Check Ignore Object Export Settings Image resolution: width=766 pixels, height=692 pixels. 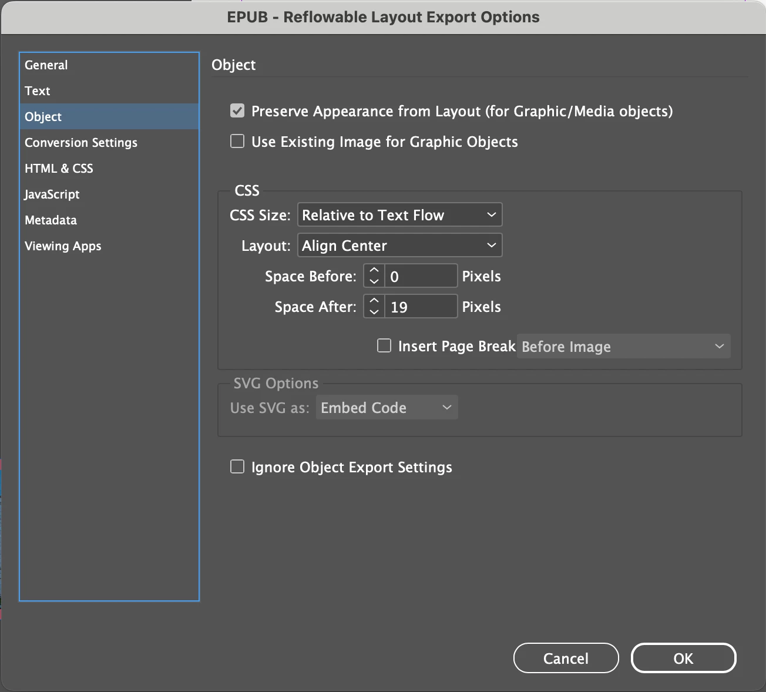[237, 466]
